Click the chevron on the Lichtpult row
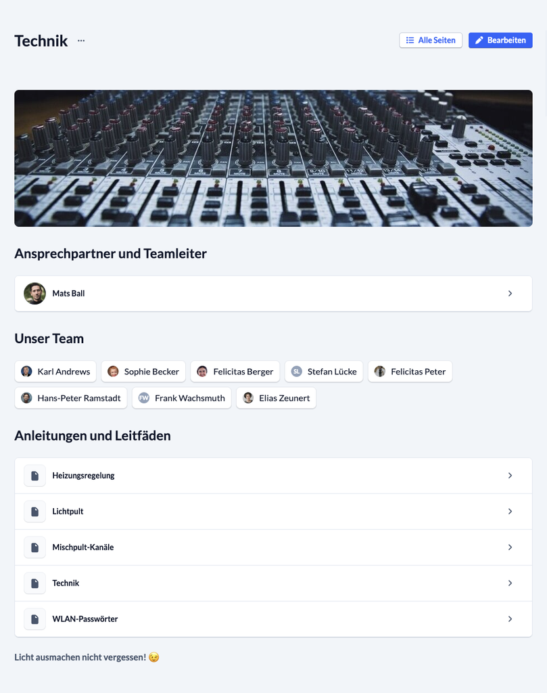Image resolution: width=547 pixels, height=693 pixels. [510, 512]
